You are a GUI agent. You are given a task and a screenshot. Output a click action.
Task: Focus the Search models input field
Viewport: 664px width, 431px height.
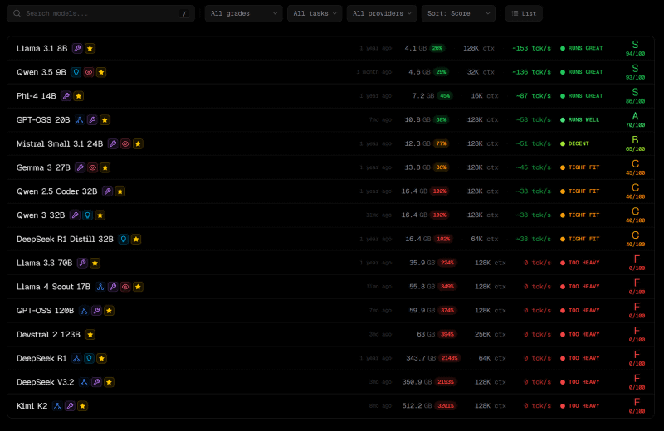100,13
